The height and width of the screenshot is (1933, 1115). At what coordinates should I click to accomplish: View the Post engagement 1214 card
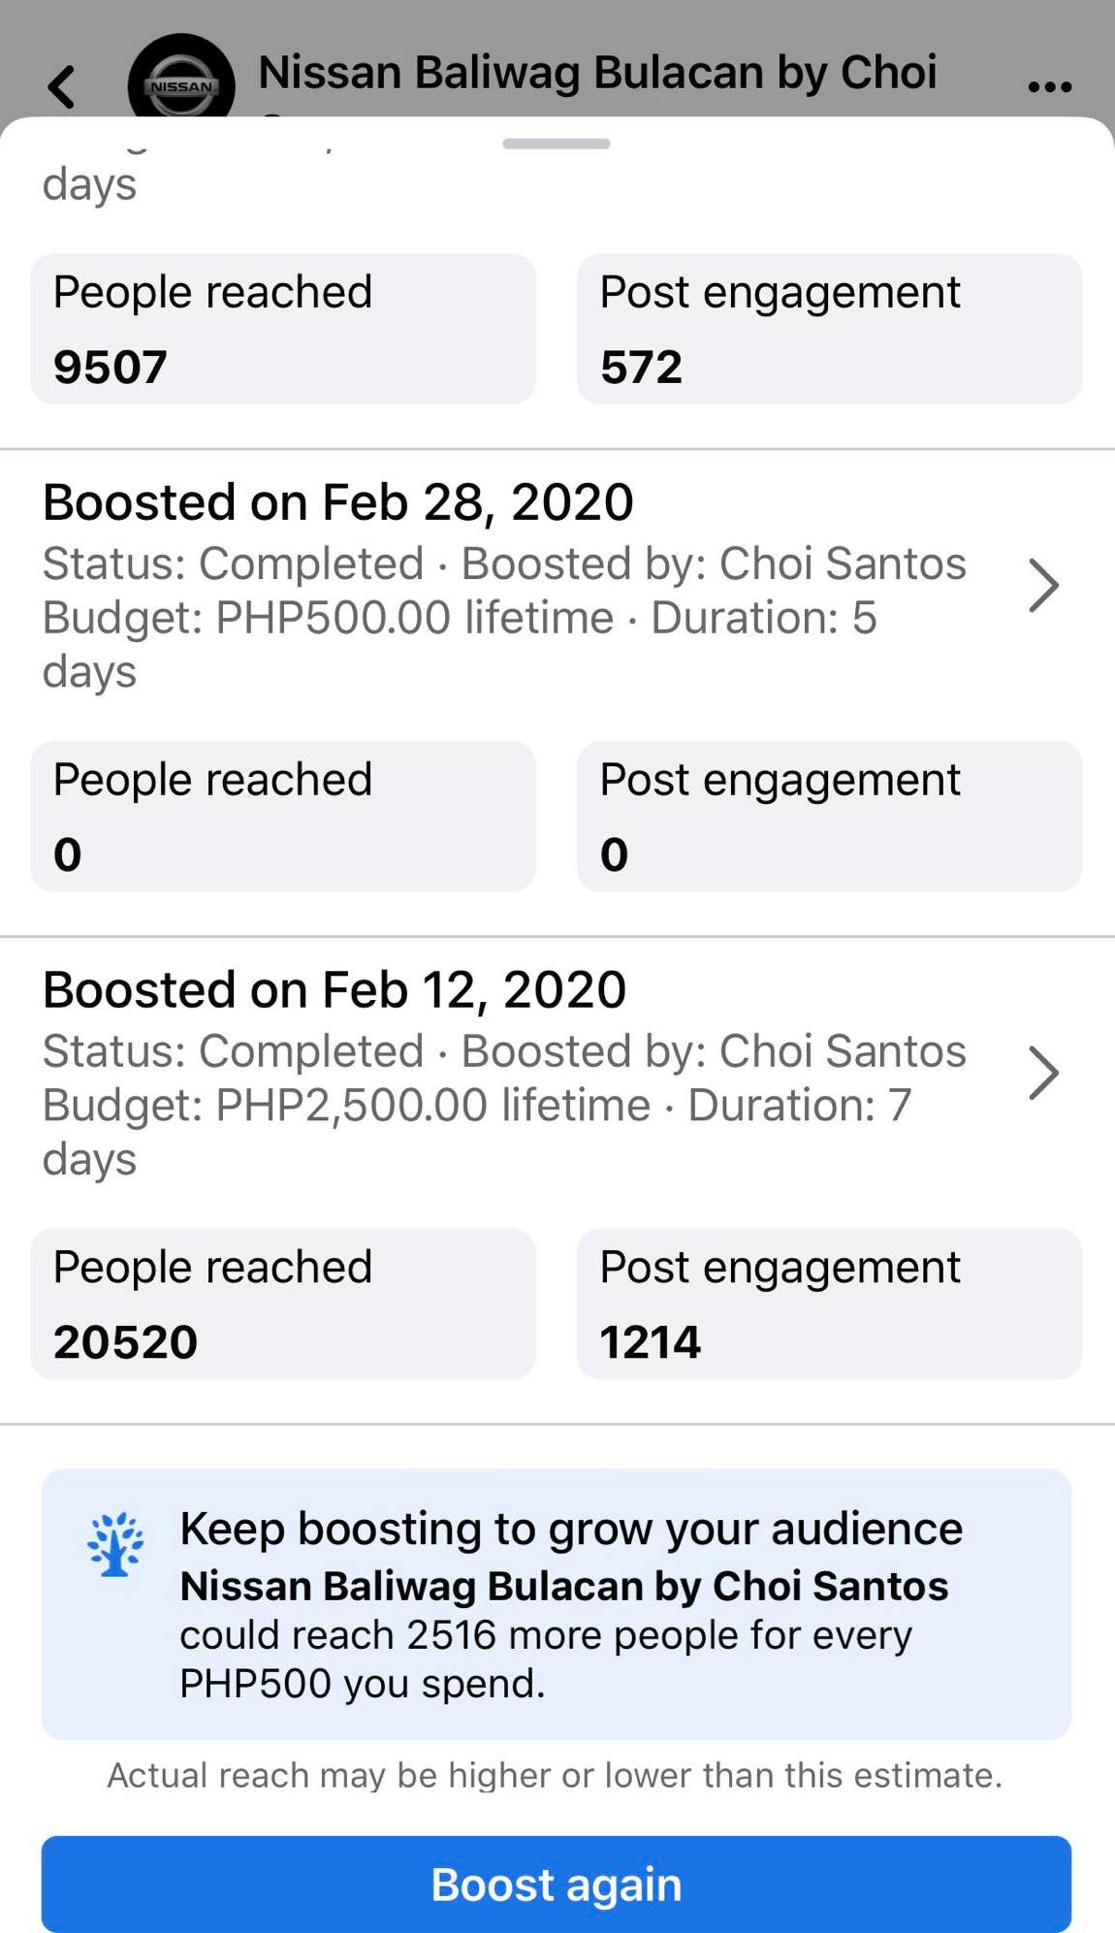point(829,1304)
